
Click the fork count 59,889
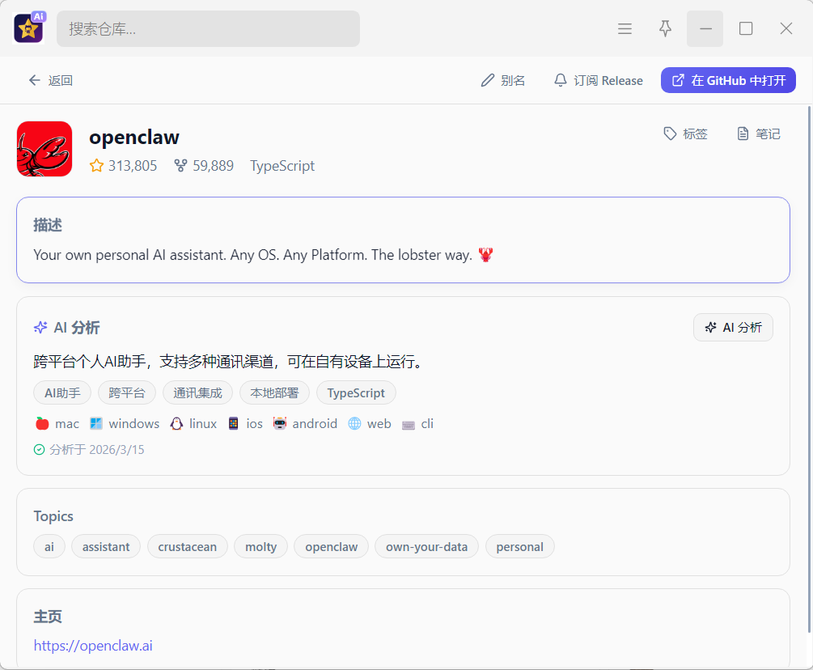tap(204, 165)
